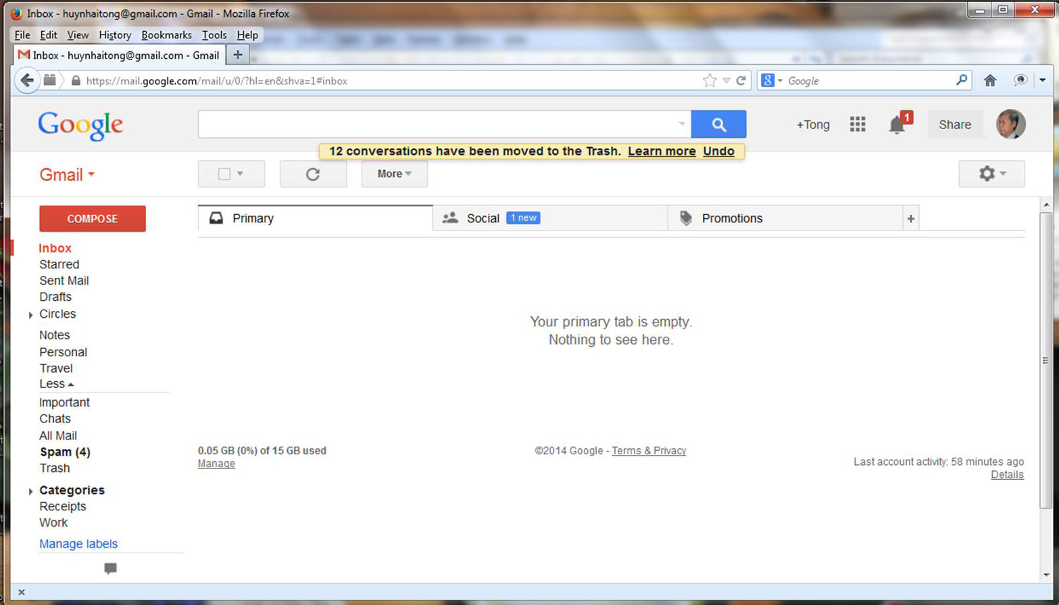This screenshot has width=1059, height=605.
Task: Click the magnifier icon in Firefox search box
Action: (961, 80)
